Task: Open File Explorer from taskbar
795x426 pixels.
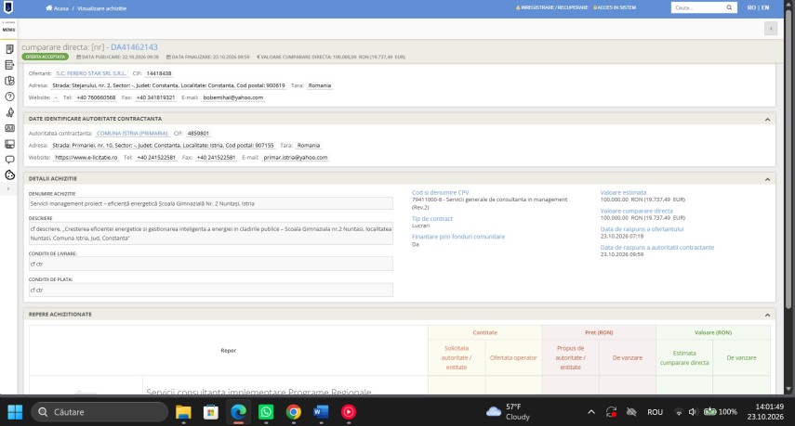Action: pos(183,412)
